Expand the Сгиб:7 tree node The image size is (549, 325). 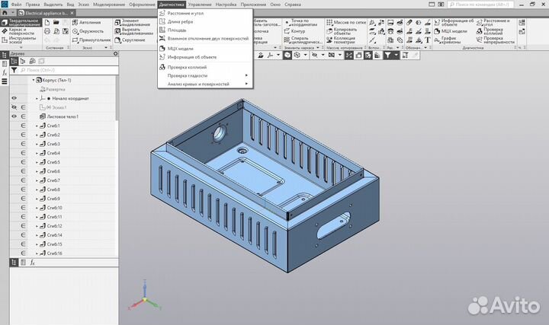37,180
